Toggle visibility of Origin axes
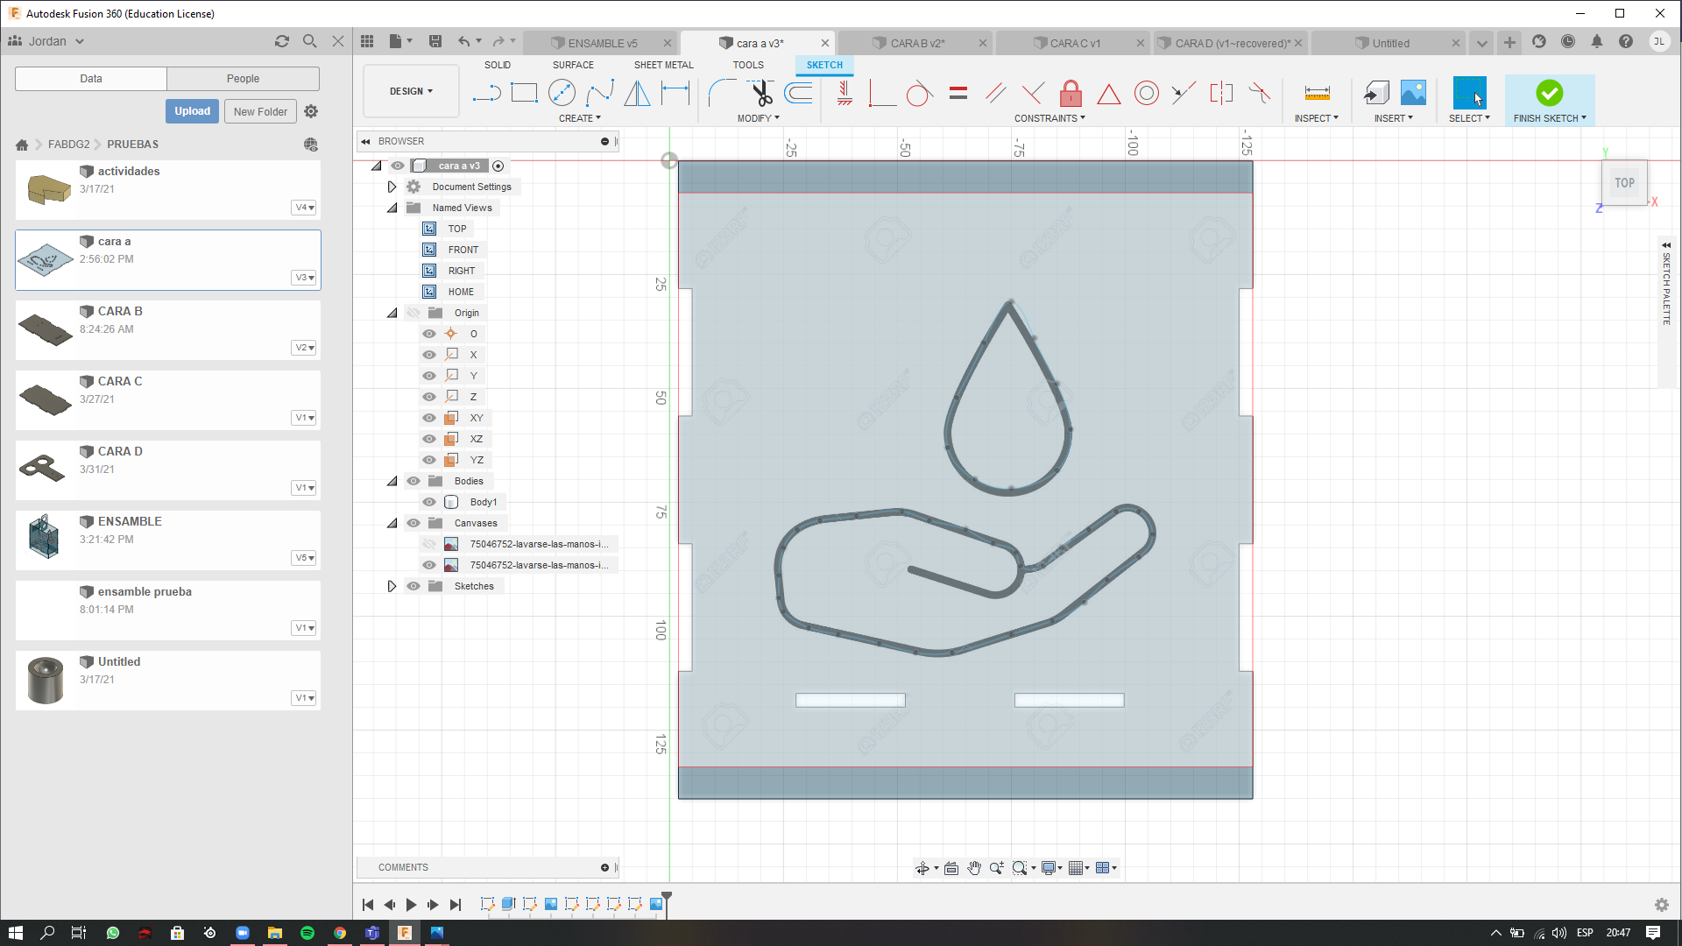Viewport: 1682px width, 946px height. coord(413,312)
